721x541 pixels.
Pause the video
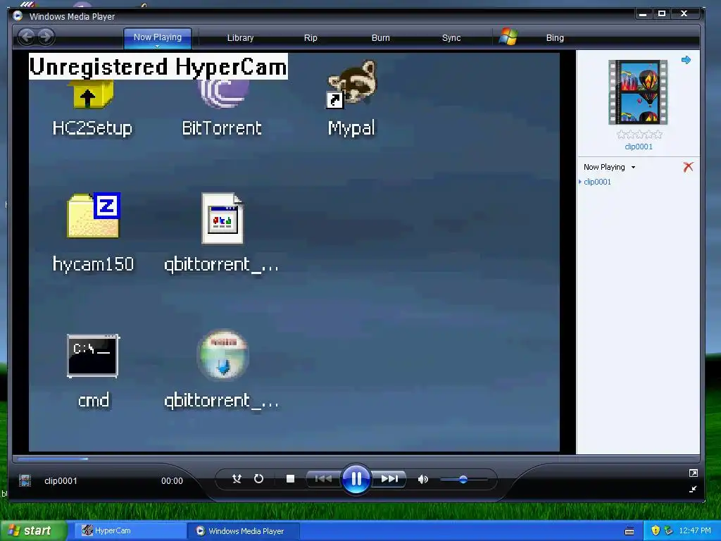tap(356, 479)
